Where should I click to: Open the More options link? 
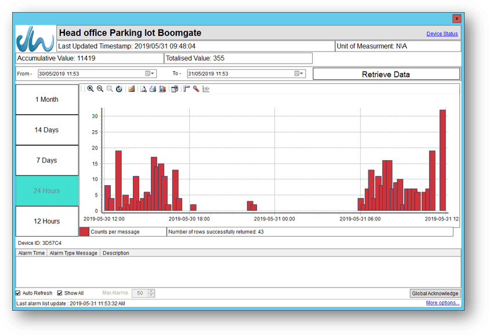pos(443,303)
